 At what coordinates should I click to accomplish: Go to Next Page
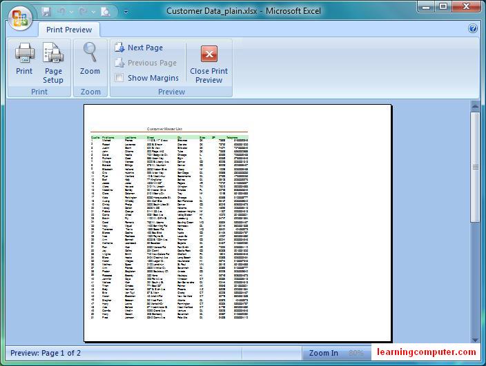coord(139,48)
